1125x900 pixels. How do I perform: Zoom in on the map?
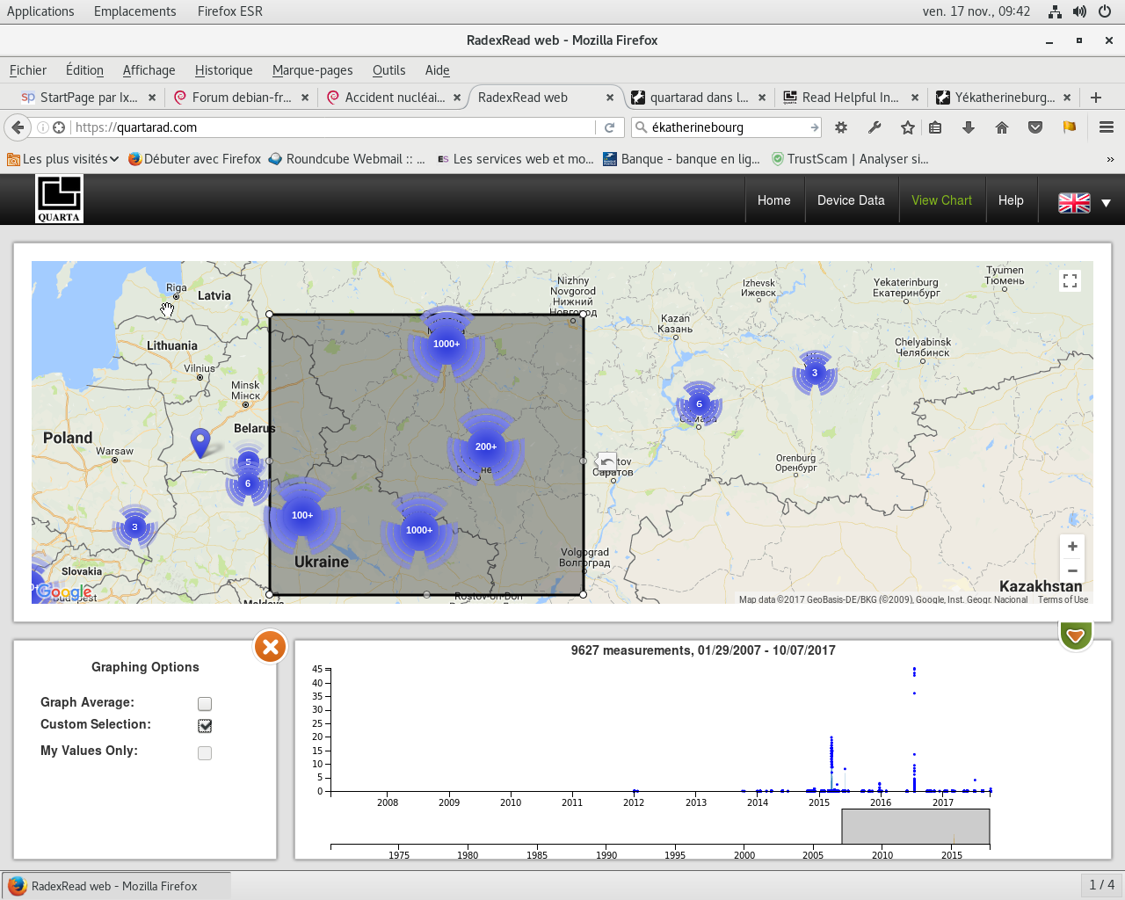click(x=1072, y=546)
